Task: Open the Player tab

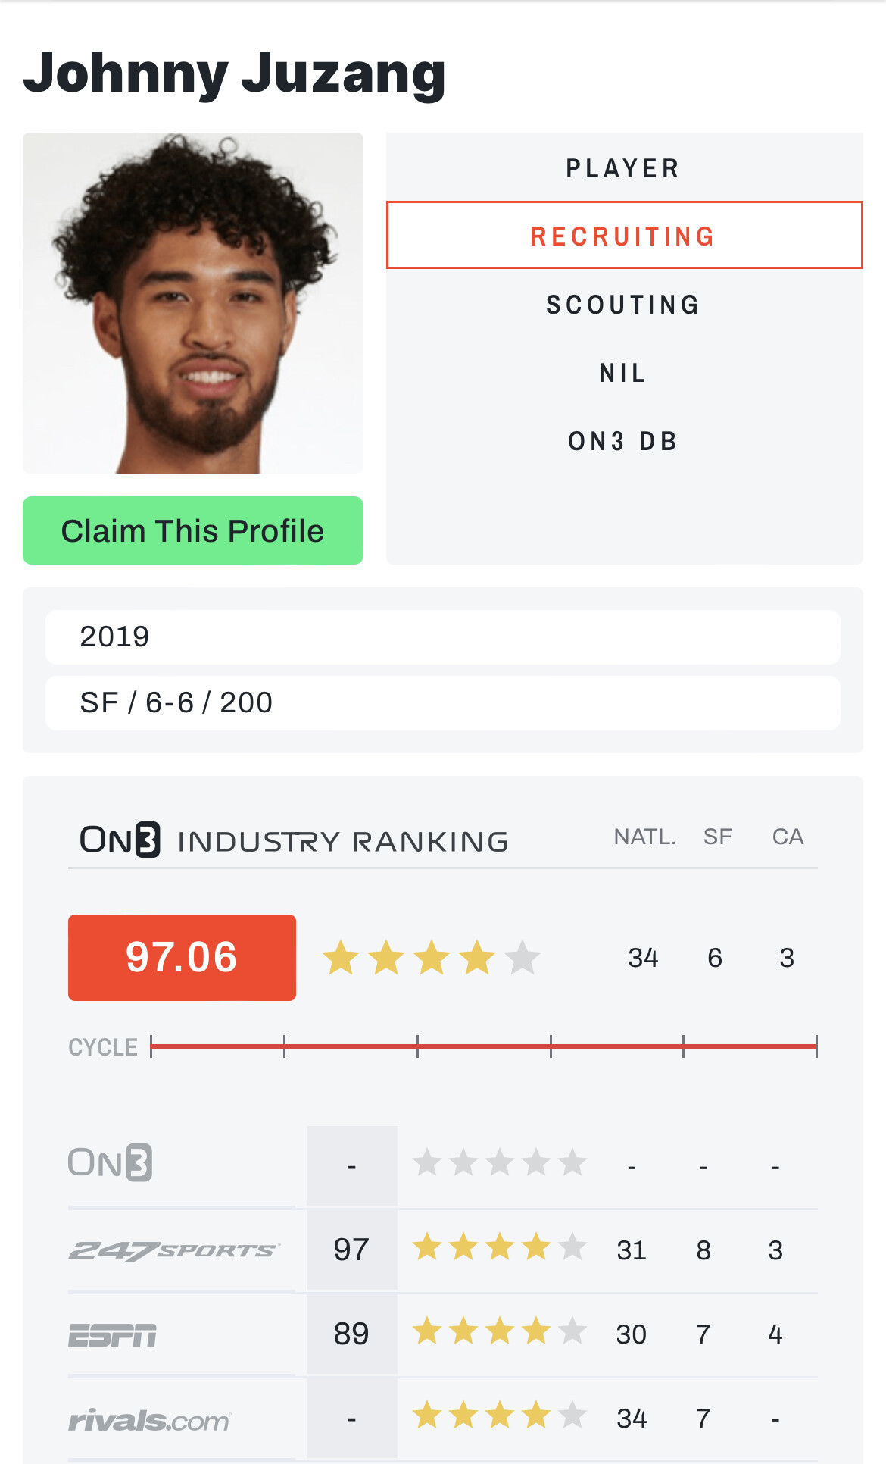Action: (x=624, y=168)
